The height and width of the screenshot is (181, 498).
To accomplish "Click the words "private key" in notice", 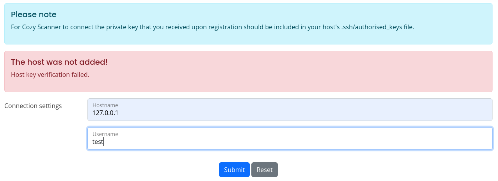I will pyautogui.click(x=117, y=27).
